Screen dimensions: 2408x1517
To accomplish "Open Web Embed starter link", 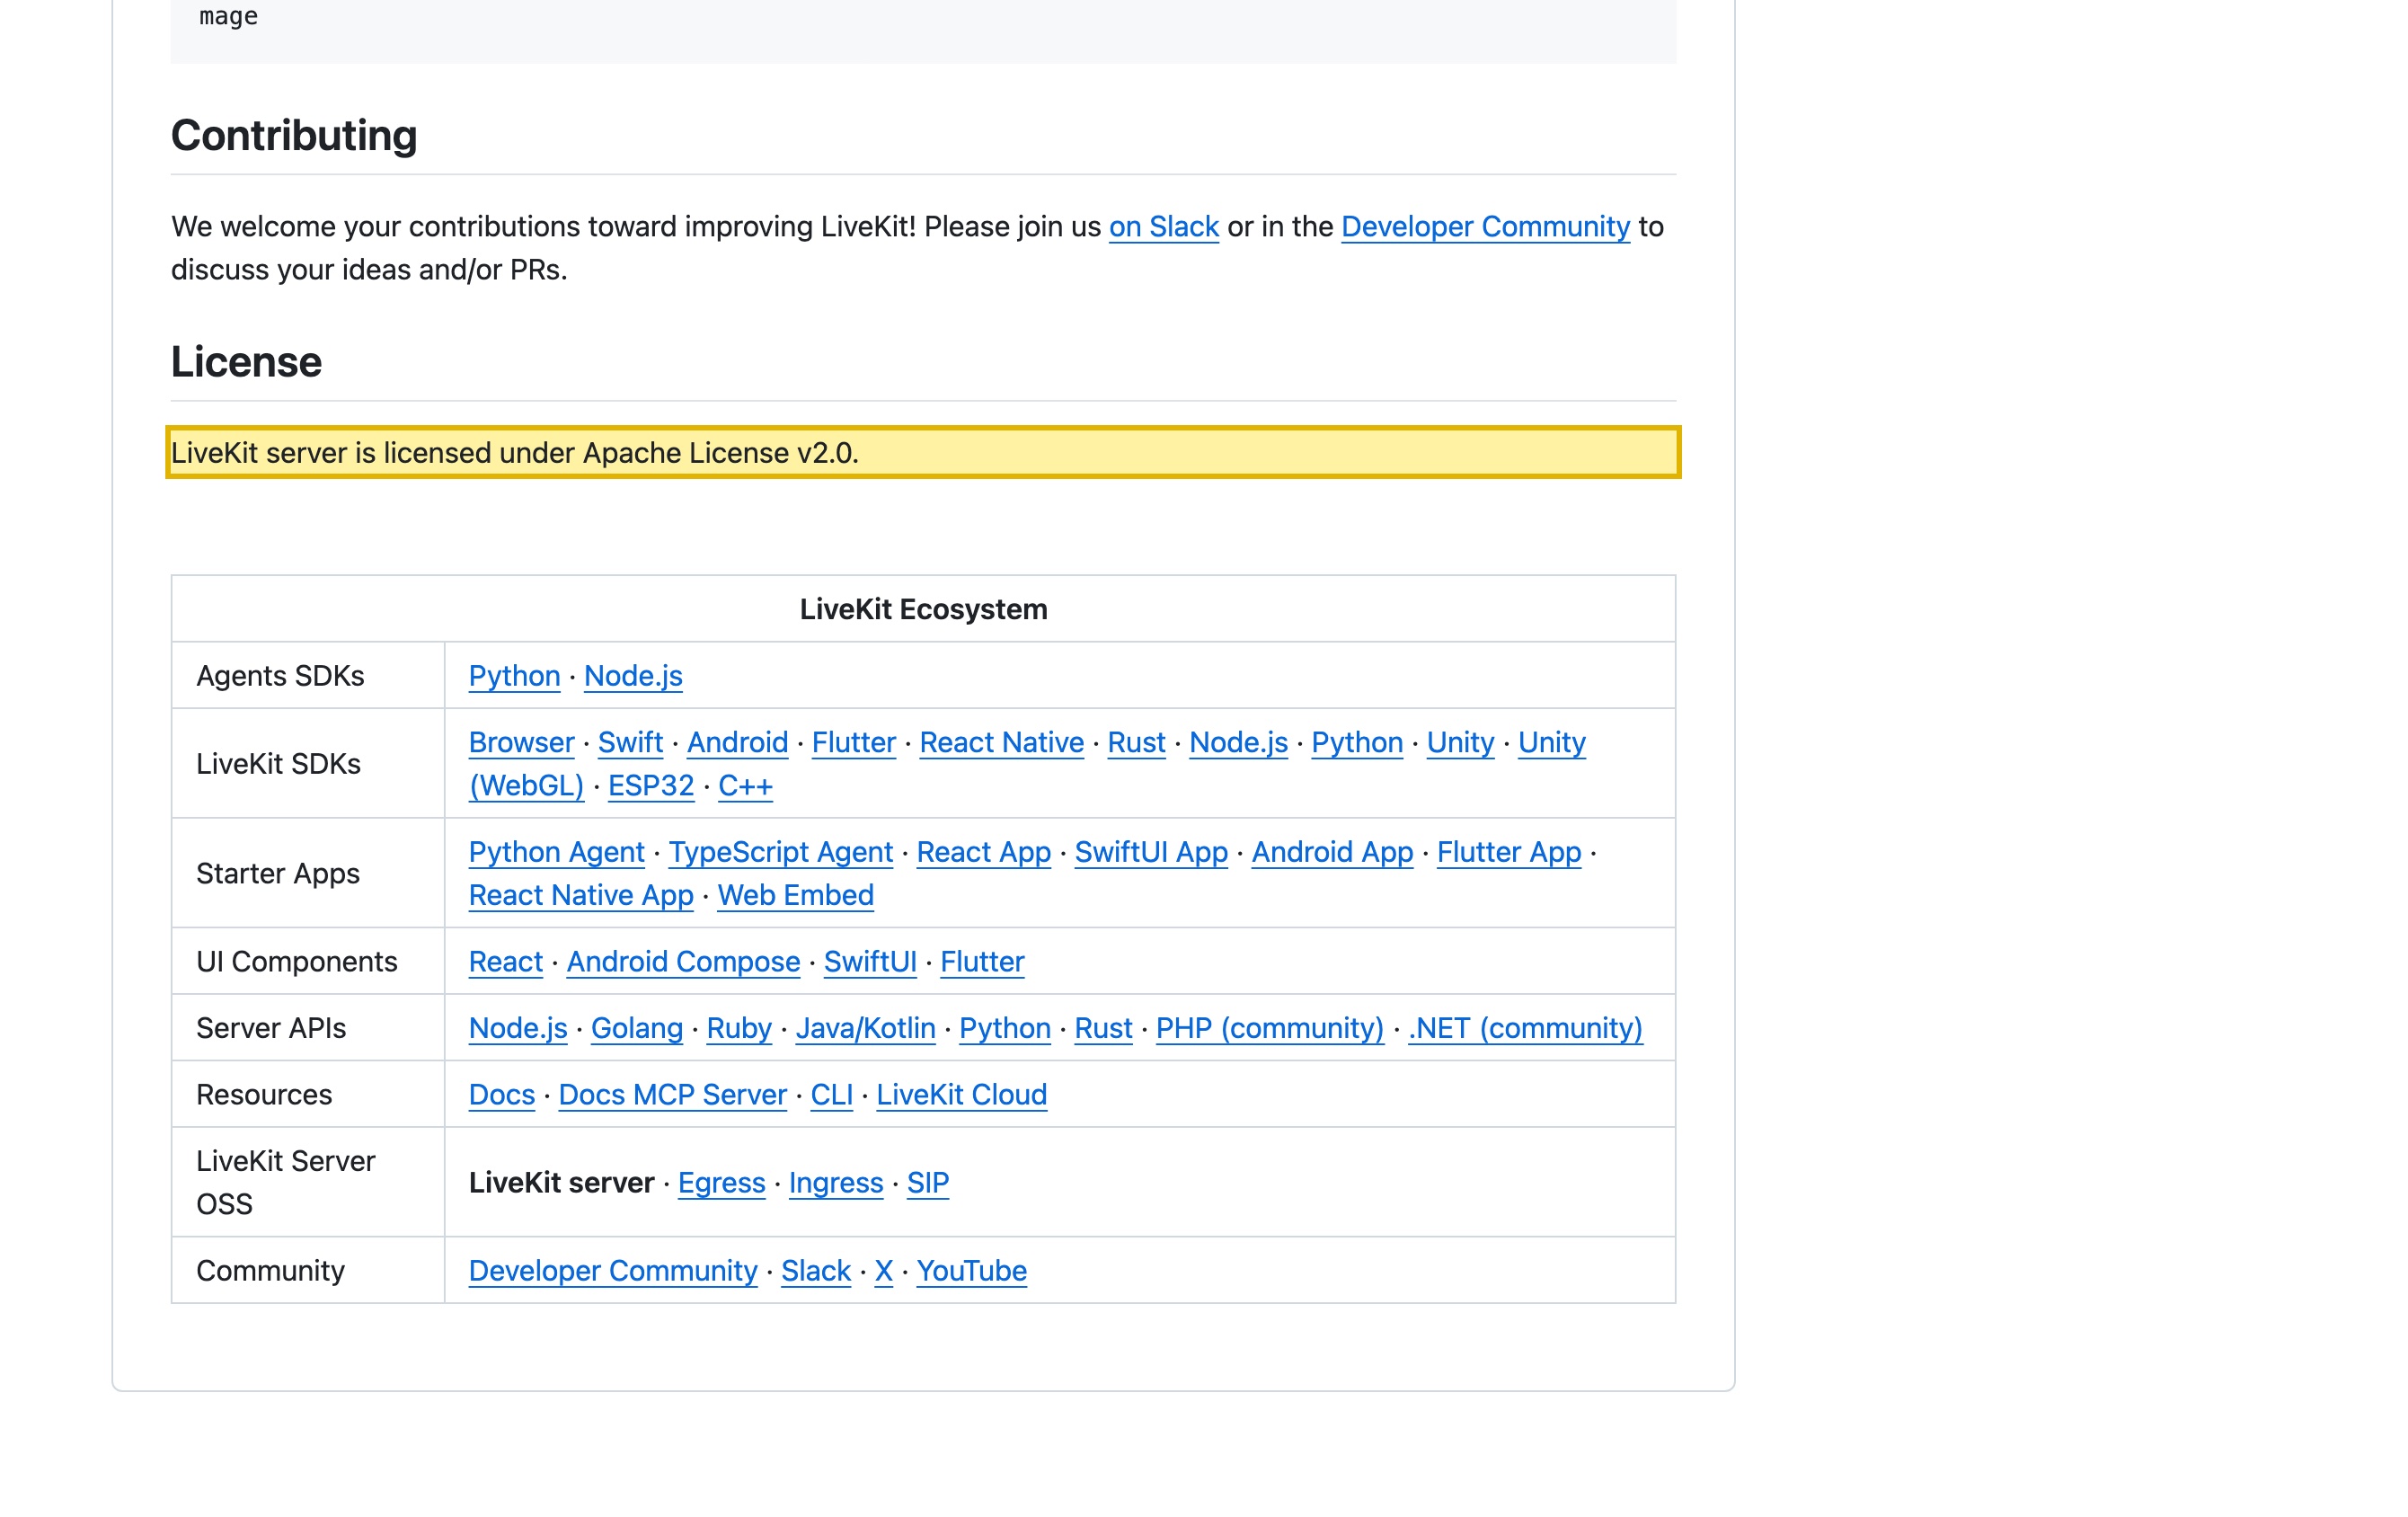I will coord(795,895).
